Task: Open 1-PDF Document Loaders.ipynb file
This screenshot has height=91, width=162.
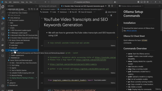Action: tap(21, 30)
